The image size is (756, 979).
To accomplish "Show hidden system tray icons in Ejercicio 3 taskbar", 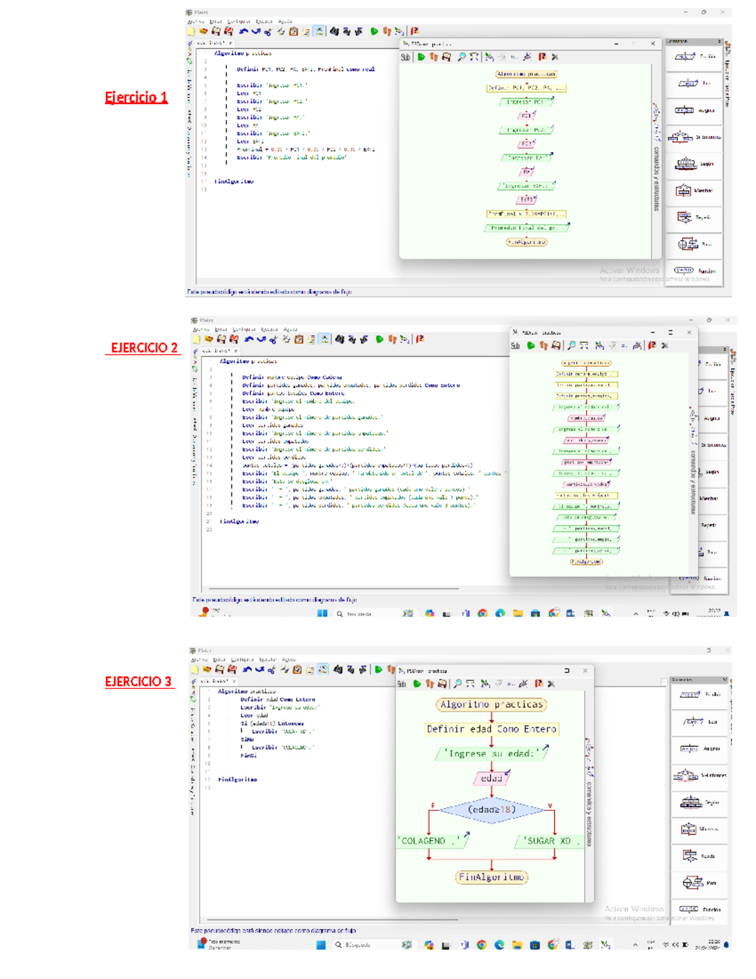I will click(635, 944).
